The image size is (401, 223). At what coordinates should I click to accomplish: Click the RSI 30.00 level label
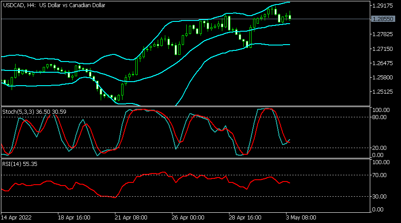[x=380, y=196]
